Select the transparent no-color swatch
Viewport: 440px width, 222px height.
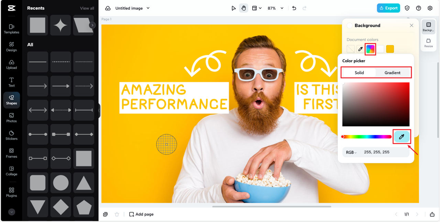[x=351, y=49]
